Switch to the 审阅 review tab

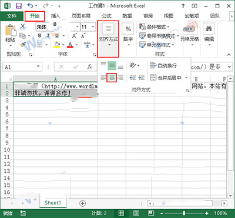pos(148,16)
